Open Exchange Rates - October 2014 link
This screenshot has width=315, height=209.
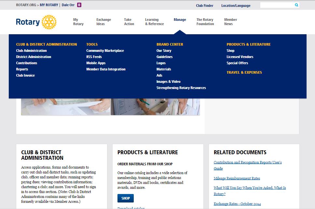237,204
